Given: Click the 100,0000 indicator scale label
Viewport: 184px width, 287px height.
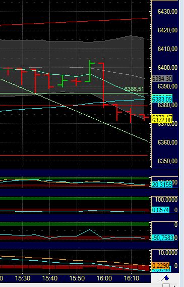Looking at the screenshot, I should [166, 199].
